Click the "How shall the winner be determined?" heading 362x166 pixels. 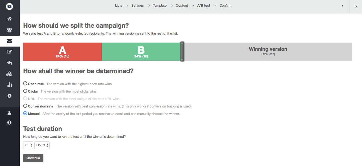tap(78, 71)
